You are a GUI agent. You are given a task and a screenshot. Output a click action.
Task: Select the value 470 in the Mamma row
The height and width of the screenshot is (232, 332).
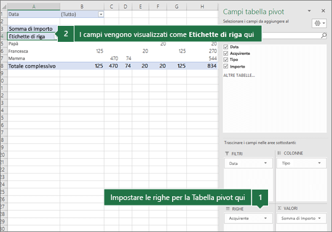click(x=114, y=58)
